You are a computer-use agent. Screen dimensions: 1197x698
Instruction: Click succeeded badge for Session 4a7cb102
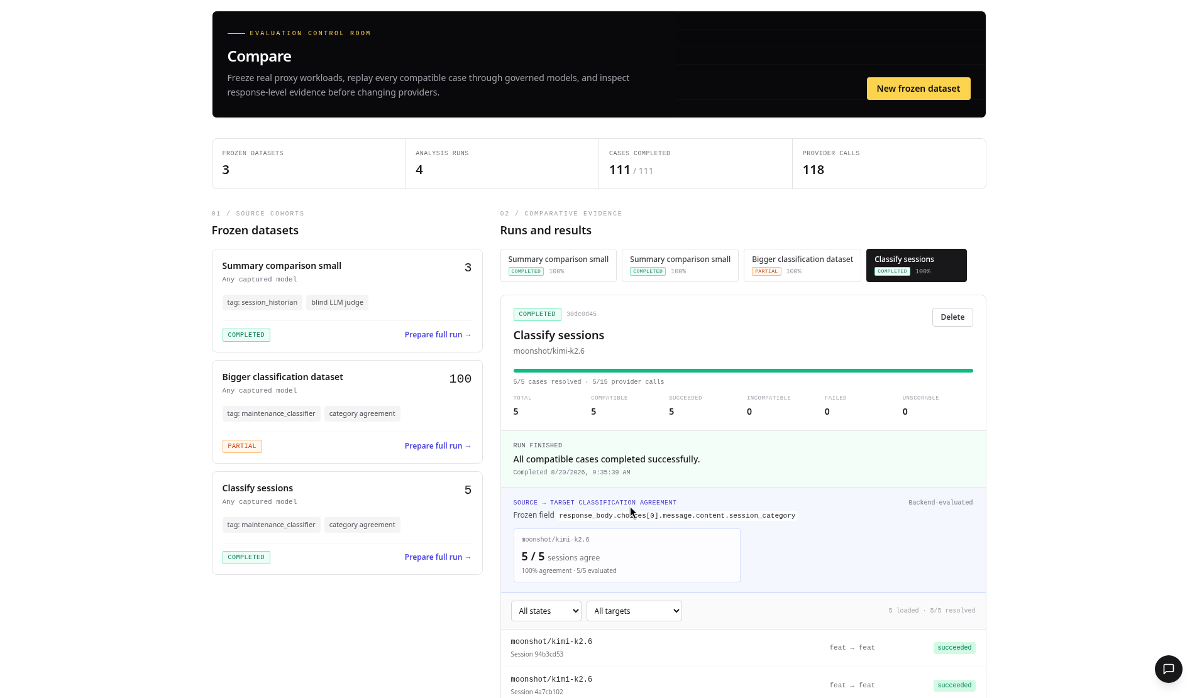click(954, 685)
